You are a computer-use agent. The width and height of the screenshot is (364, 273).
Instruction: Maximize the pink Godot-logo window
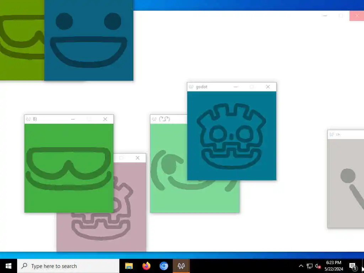pyautogui.click(x=121, y=158)
